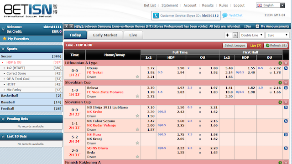Click Belusa full time HDP odds 1.97
Screen dimensions: 292x164
pyautogui.click(x=181, y=87)
